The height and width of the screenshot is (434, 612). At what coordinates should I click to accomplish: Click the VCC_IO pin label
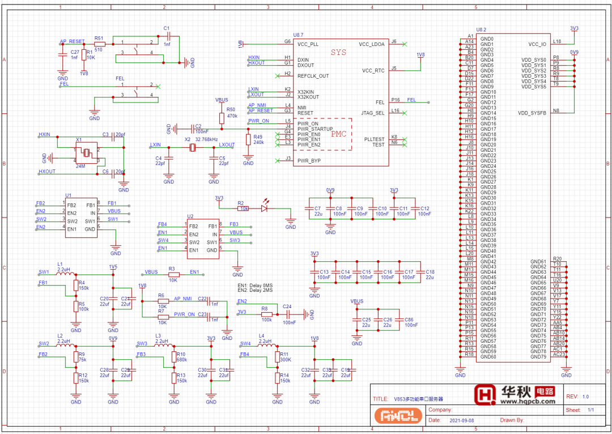[537, 45]
